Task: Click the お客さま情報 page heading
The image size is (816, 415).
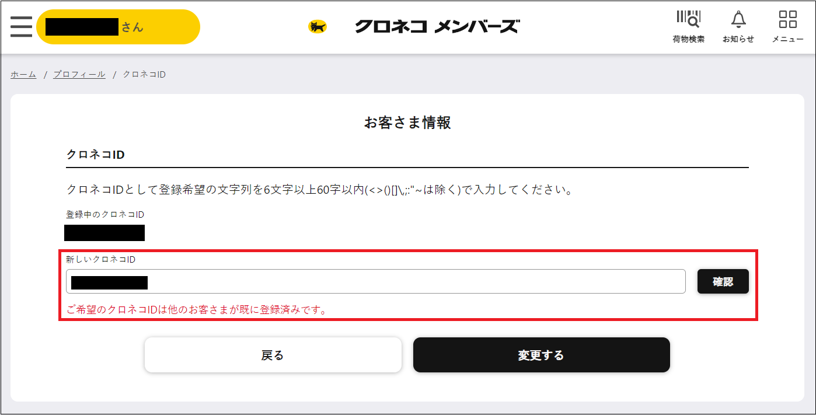Action: point(407,123)
